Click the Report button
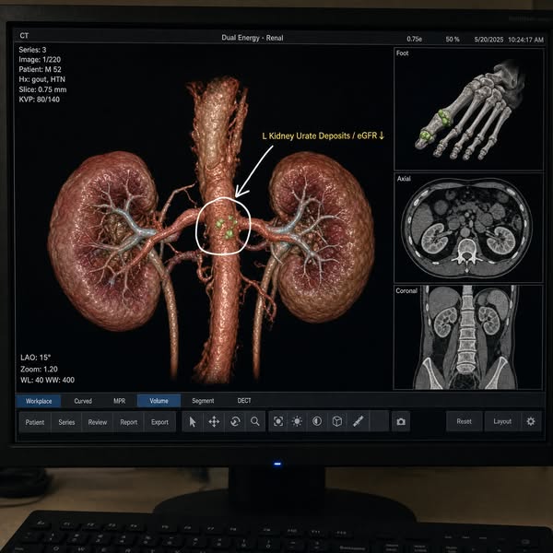The height and width of the screenshot is (553, 553). (x=128, y=422)
